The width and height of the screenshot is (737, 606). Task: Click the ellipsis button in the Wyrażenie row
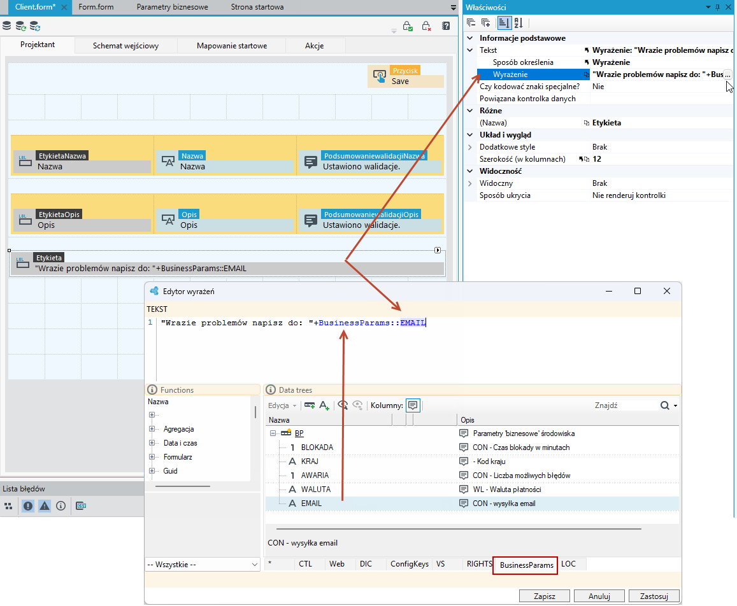click(727, 74)
